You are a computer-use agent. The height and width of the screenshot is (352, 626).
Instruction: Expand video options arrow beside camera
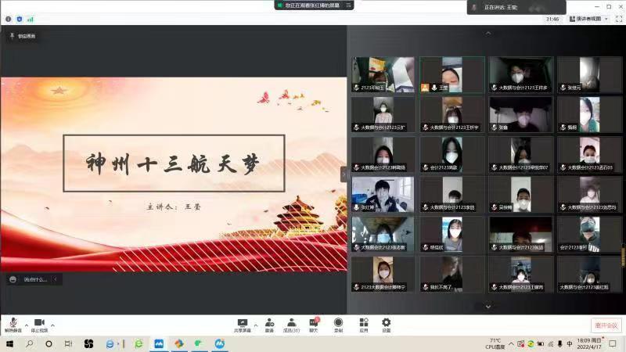(x=53, y=324)
